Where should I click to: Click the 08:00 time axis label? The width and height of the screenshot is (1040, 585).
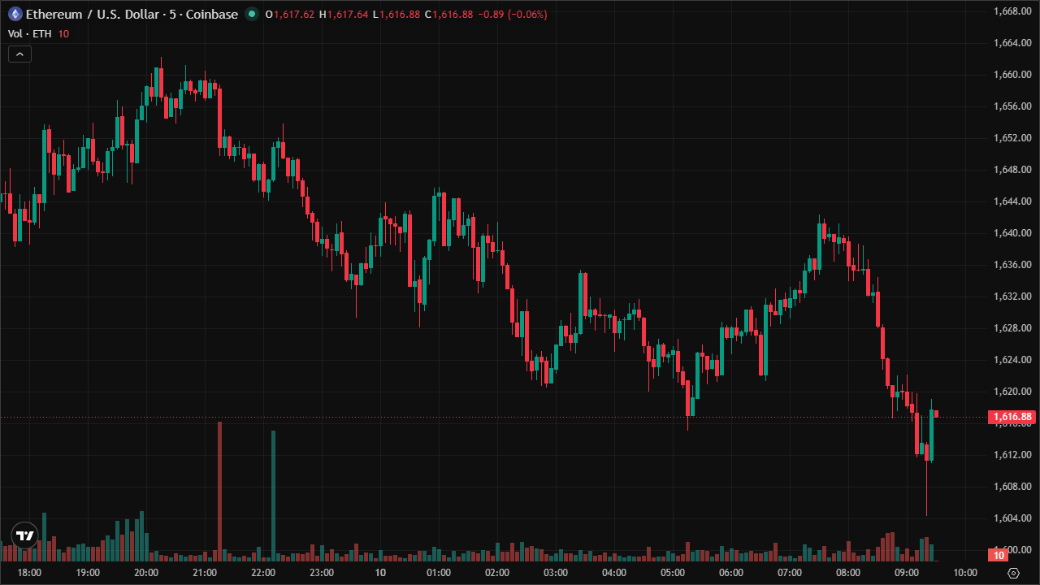[x=848, y=573]
